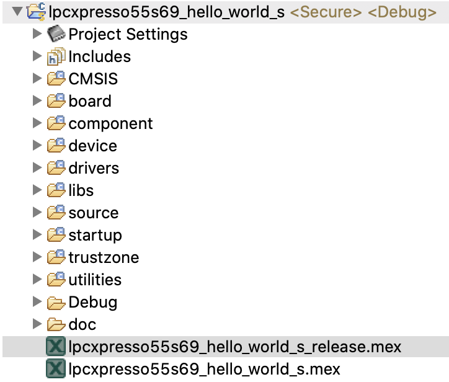Select lpcxpresso55s69_hello_world_s_release.mex file name
The image size is (449, 382).
pos(235,347)
